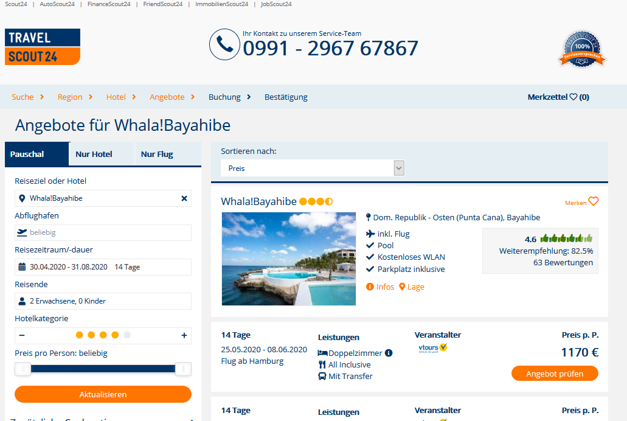Go to the Region breadcrumb step

[70, 97]
